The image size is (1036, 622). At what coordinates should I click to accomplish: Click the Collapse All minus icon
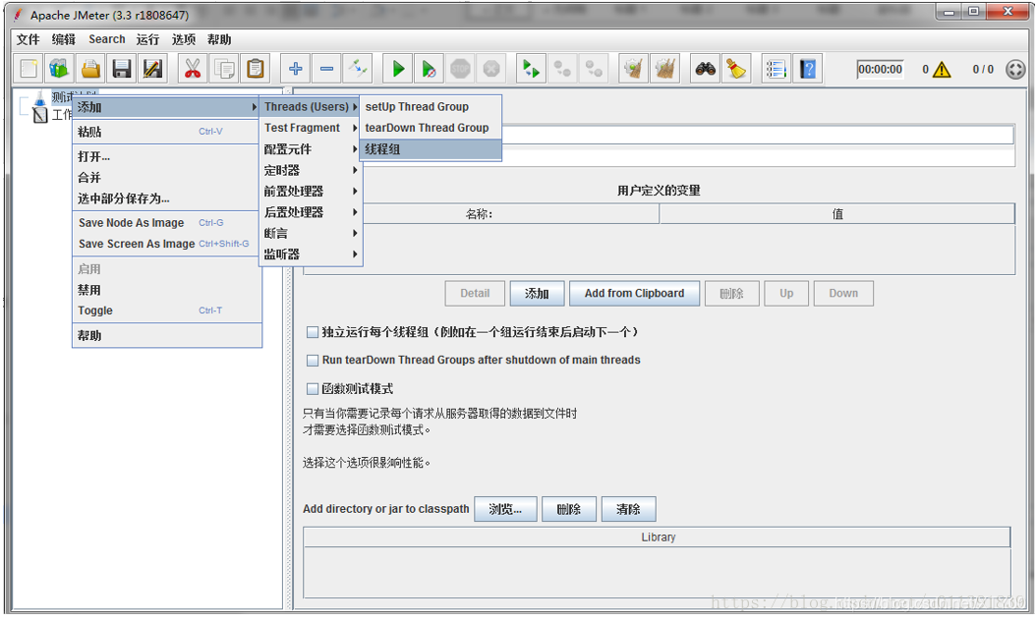pyautogui.click(x=326, y=69)
